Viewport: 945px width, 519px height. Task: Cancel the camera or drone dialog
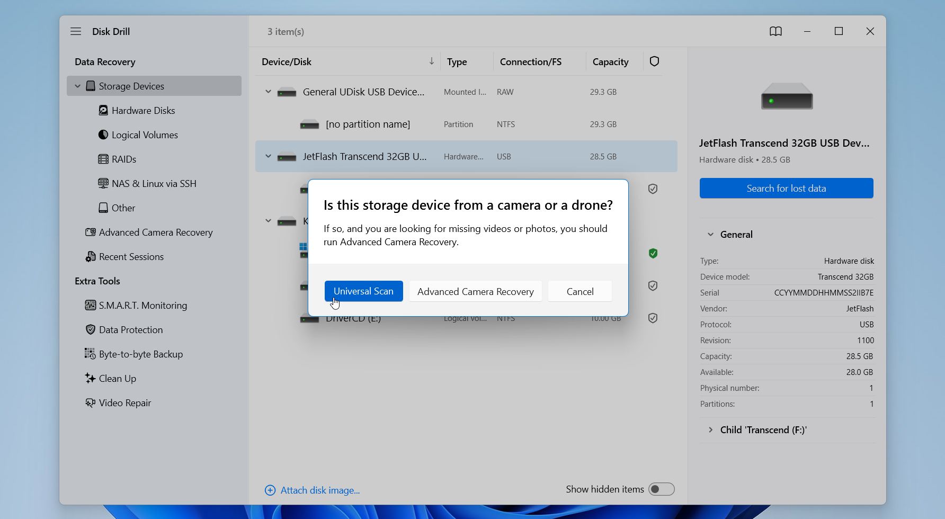click(x=580, y=291)
